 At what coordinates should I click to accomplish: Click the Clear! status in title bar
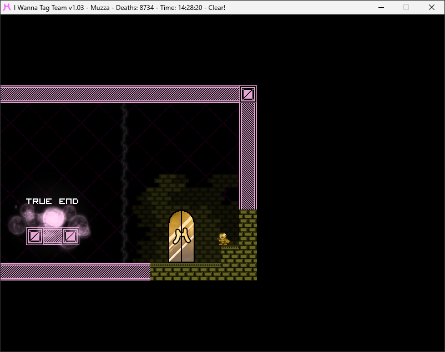[217, 8]
